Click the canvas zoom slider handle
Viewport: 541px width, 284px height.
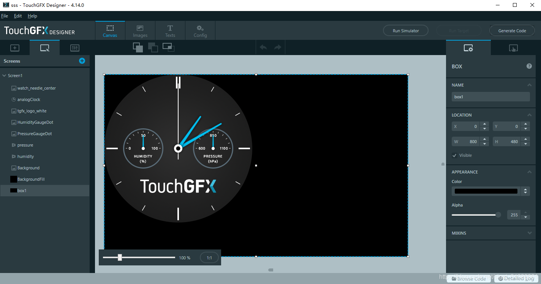(120, 257)
